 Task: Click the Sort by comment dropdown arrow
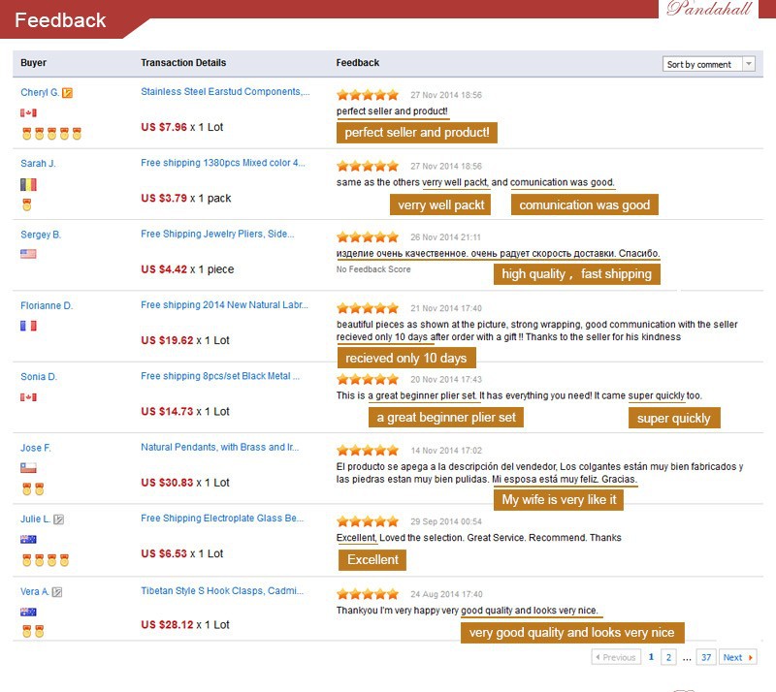(748, 64)
